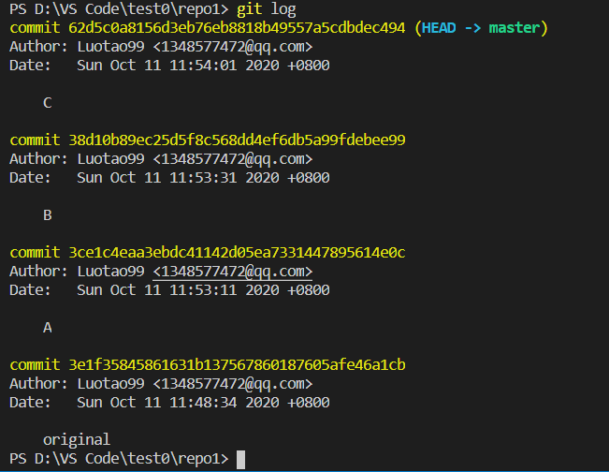This screenshot has height=472, width=609.
Task: Click the commit hash starting with 38d10b89
Action: [237, 140]
